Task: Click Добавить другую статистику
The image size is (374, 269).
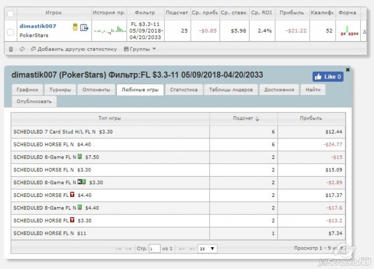Action: pos(77,49)
